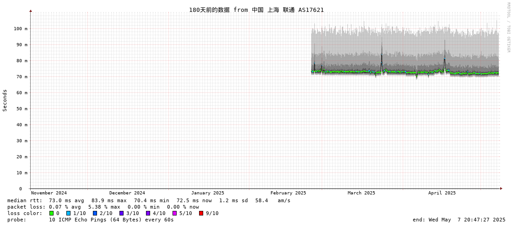Click the January 2025 x-axis label
Screen dimensions: 513x226
tap(208, 193)
